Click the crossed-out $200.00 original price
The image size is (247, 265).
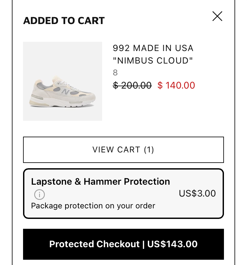point(132,86)
